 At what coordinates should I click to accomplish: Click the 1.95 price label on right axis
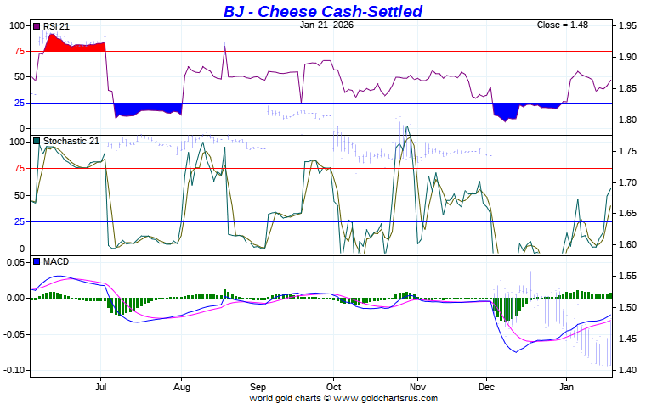coord(627,26)
